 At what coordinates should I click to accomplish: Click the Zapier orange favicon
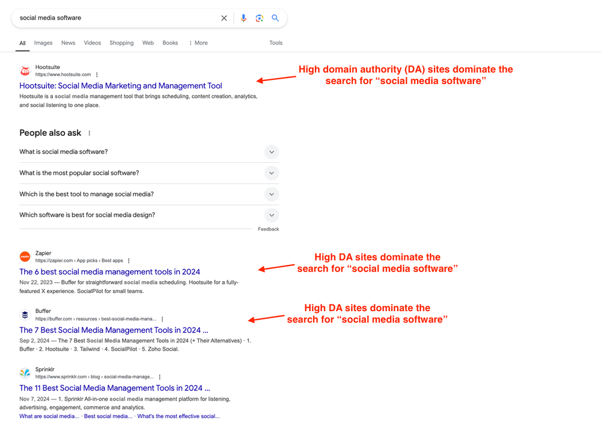25,256
